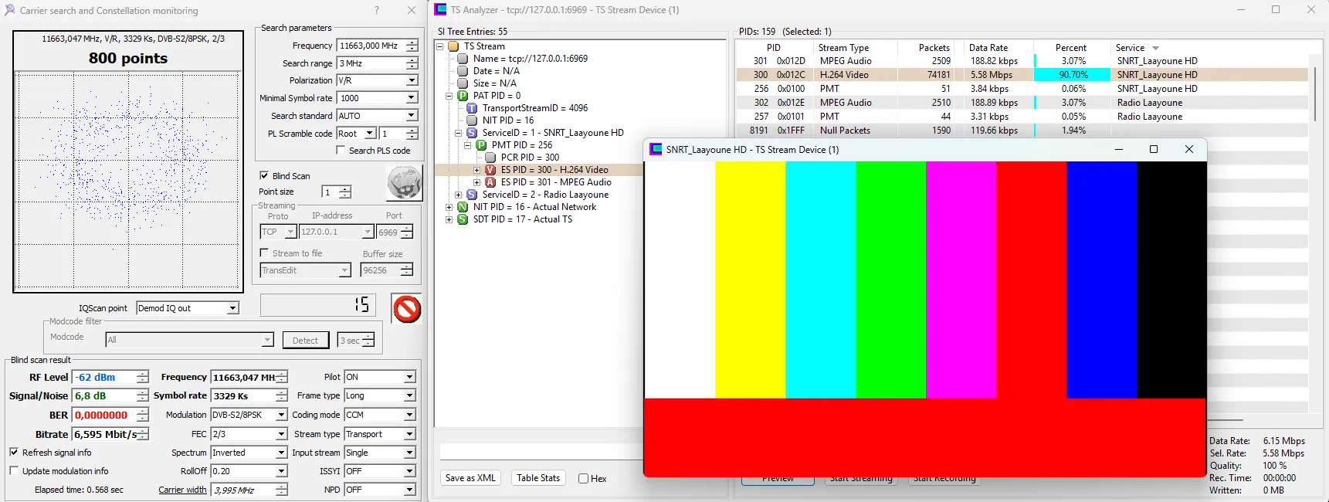Click the help question mark in Carrier search
The width and height of the screenshot is (1329, 502).
pyautogui.click(x=377, y=10)
